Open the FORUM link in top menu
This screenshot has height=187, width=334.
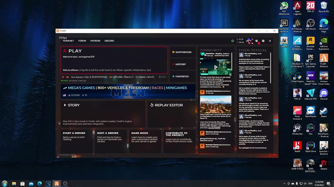(x=82, y=41)
